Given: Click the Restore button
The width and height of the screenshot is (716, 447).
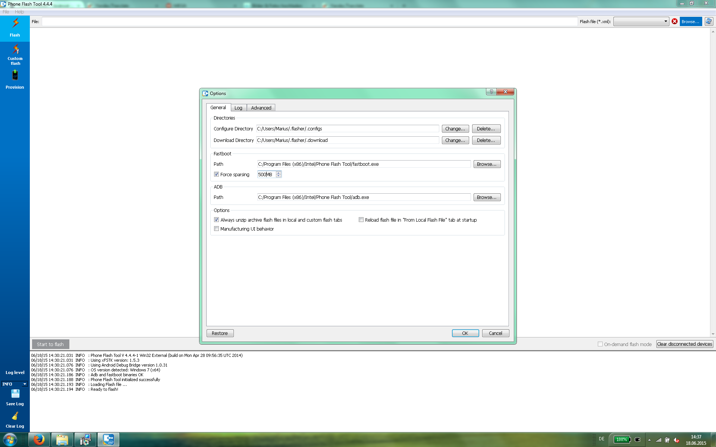Looking at the screenshot, I should pos(220,333).
